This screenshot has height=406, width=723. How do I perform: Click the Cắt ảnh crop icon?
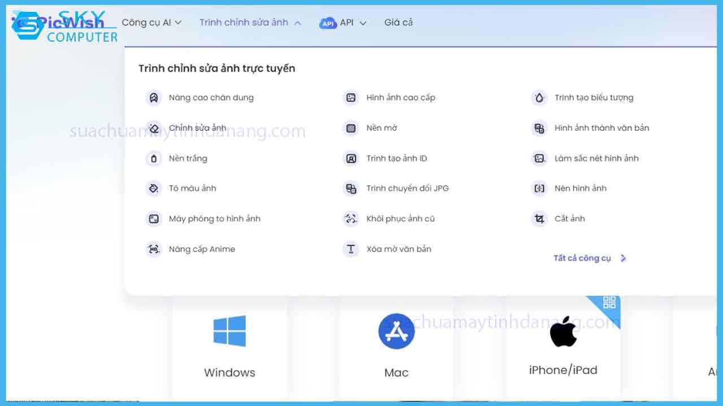[539, 219]
